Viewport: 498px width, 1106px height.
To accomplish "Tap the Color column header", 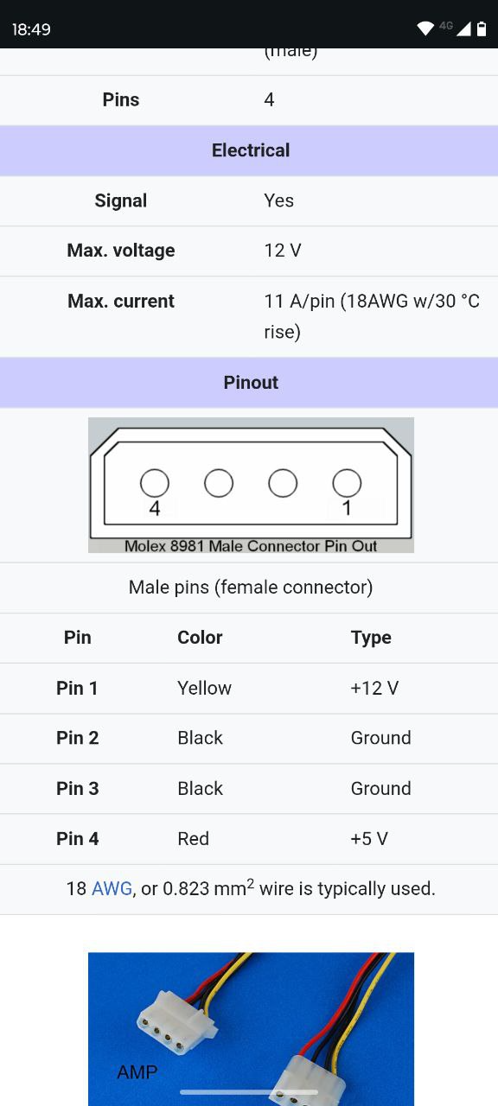I will click(x=200, y=638).
